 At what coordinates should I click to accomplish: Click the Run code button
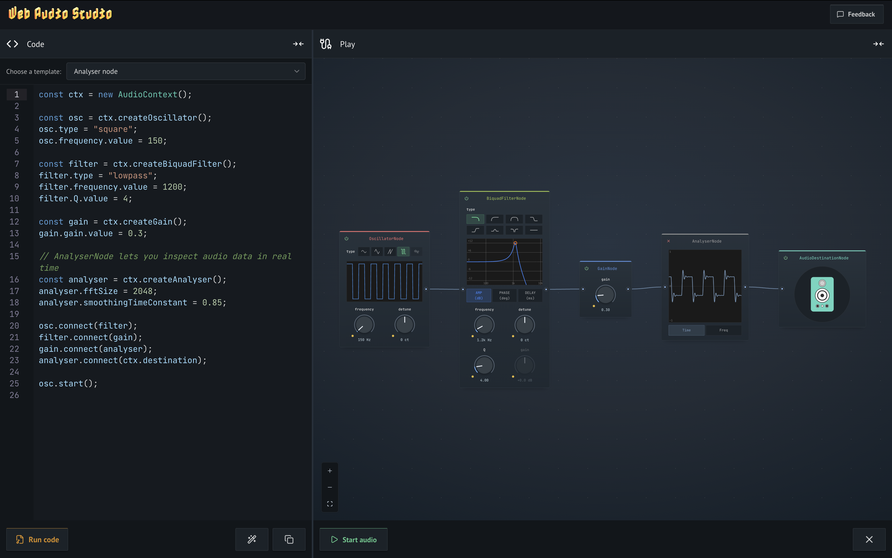[x=37, y=539]
